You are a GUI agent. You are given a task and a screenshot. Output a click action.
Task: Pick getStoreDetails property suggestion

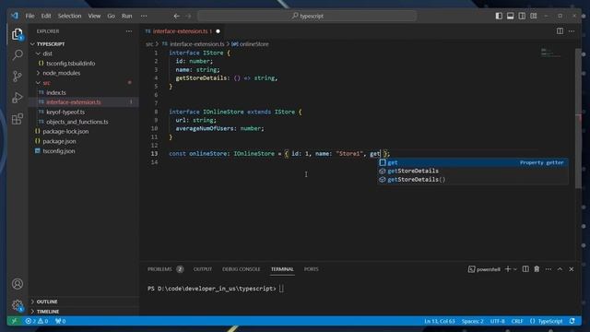coord(473,171)
